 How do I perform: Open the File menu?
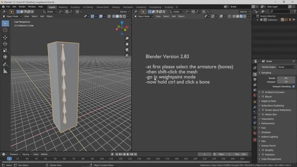click(x=8, y=6)
